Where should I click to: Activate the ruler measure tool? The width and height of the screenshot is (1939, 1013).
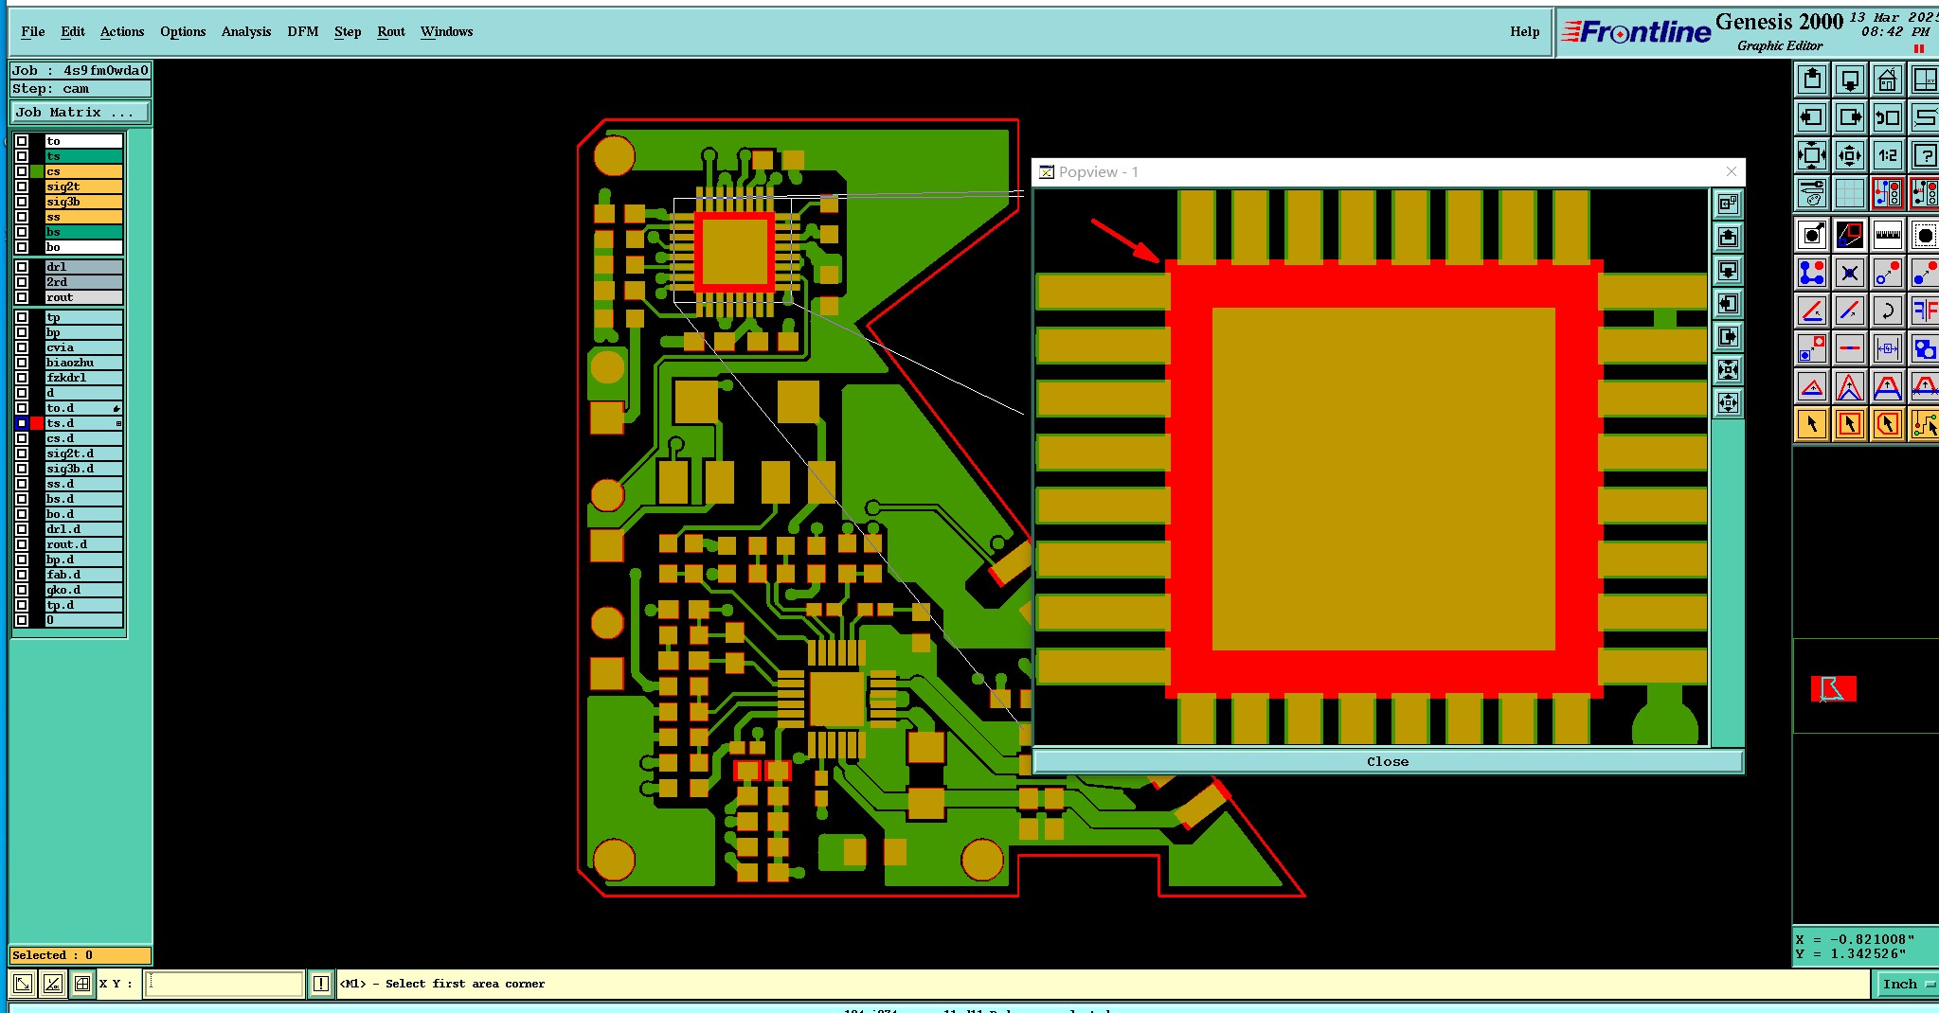[x=1887, y=234]
